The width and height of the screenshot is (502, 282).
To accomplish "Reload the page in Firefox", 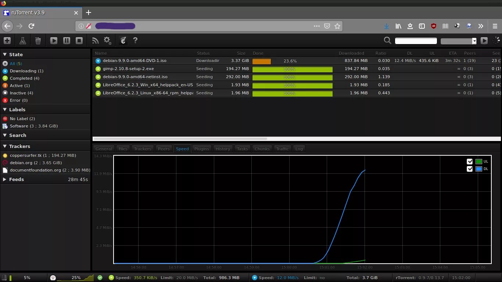I will (x=32, y=26).
